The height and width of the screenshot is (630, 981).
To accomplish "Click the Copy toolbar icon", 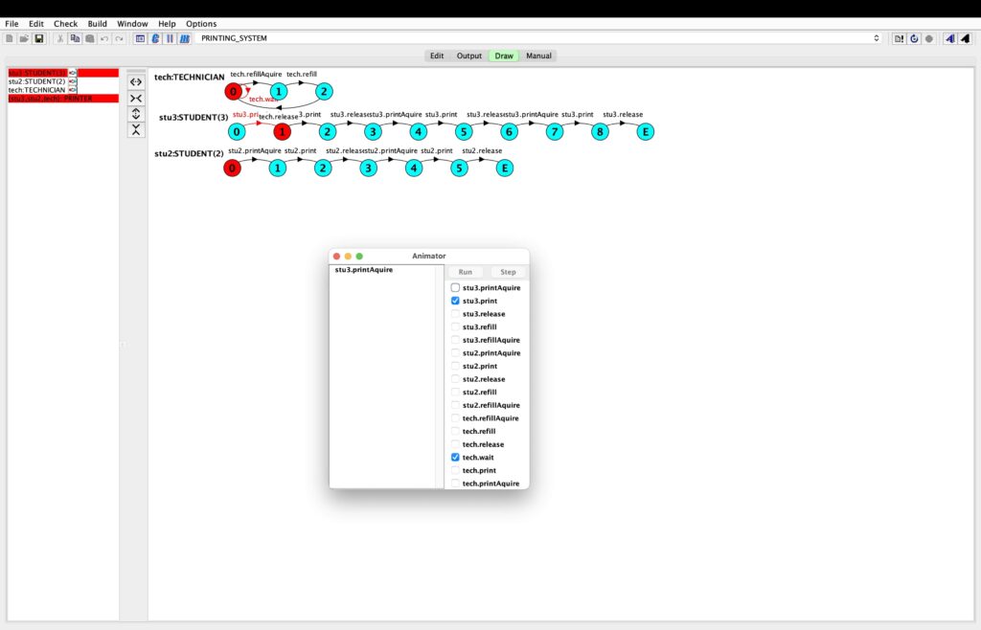I will pyautogui.click(x=75, y=38).
